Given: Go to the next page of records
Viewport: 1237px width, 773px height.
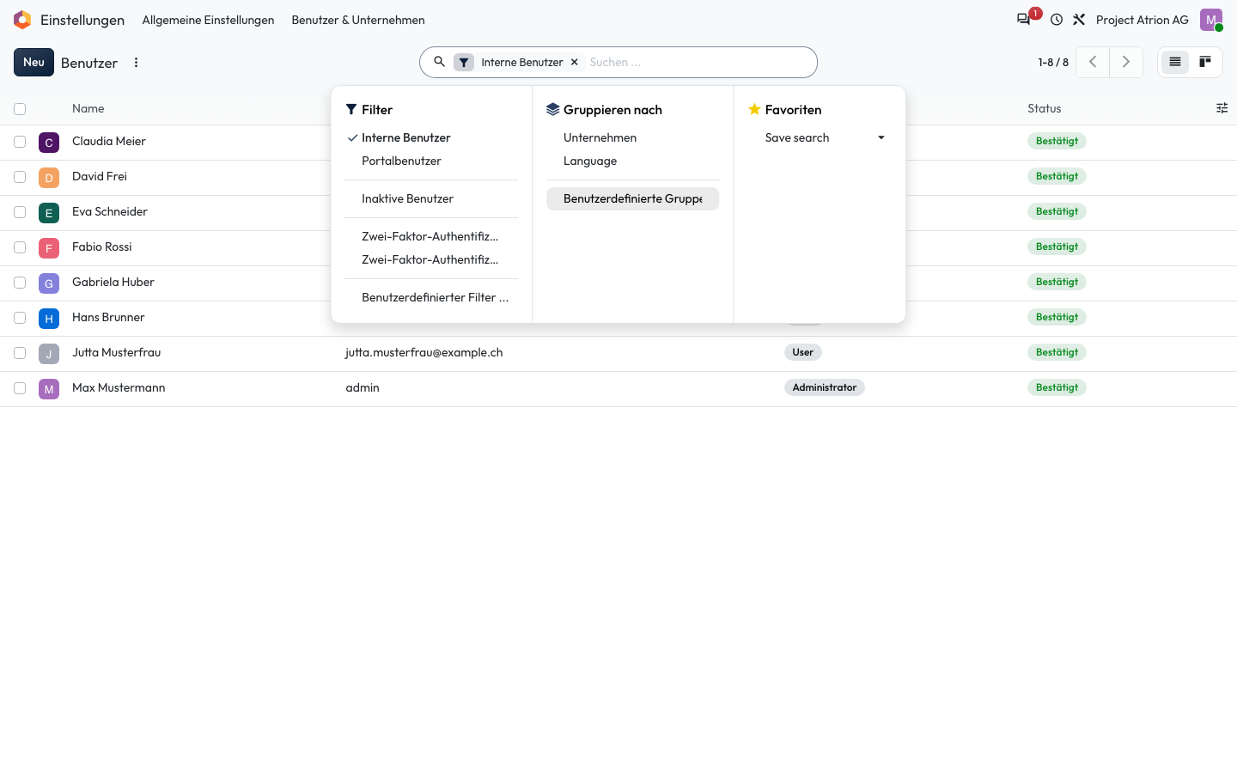Looking at the screenshot, I should tap(1126, 62).
